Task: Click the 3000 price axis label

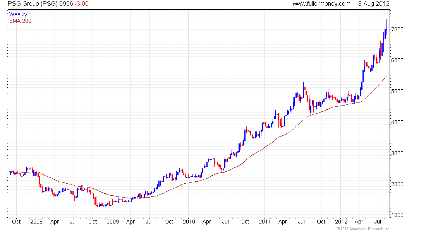Action: (397, 153)
